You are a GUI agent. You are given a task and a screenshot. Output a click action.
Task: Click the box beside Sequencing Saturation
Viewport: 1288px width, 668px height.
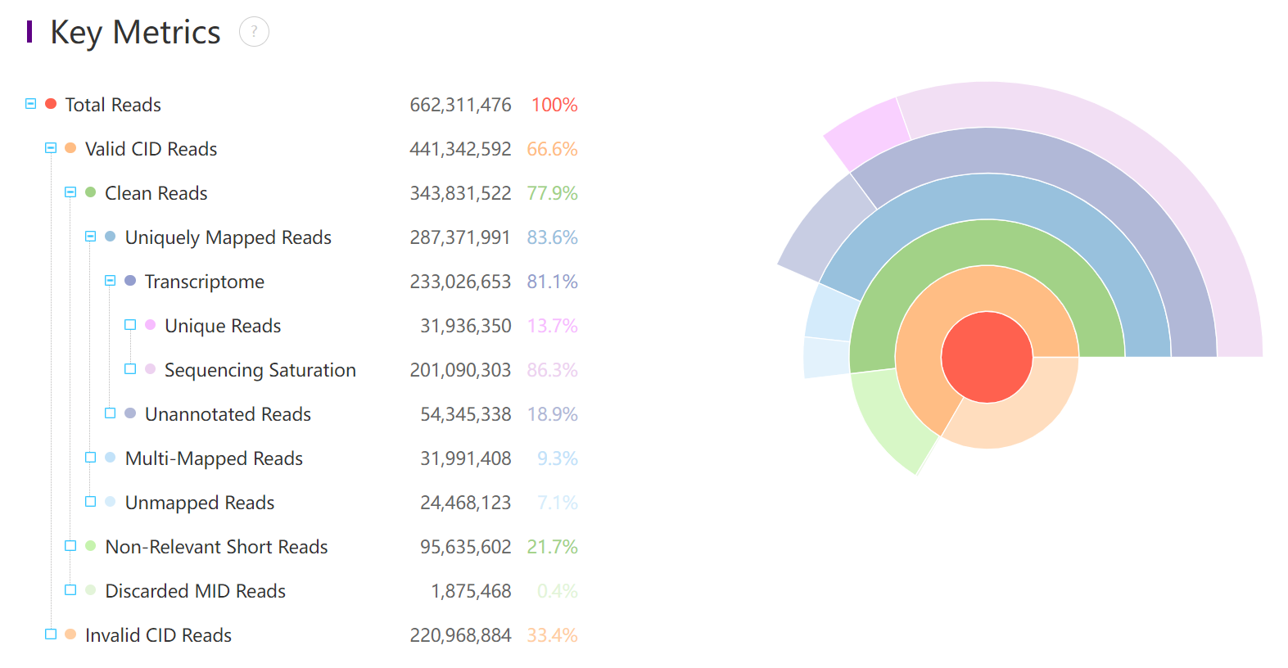click(130, 369)
